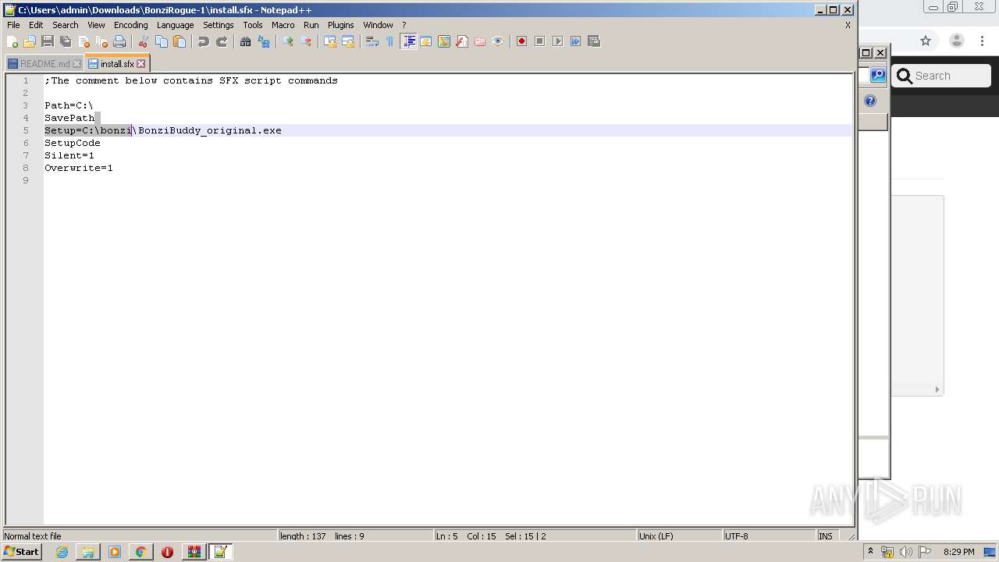999x562 pixels.
Task: Open the Edit menu
Action: coord(36,25)
